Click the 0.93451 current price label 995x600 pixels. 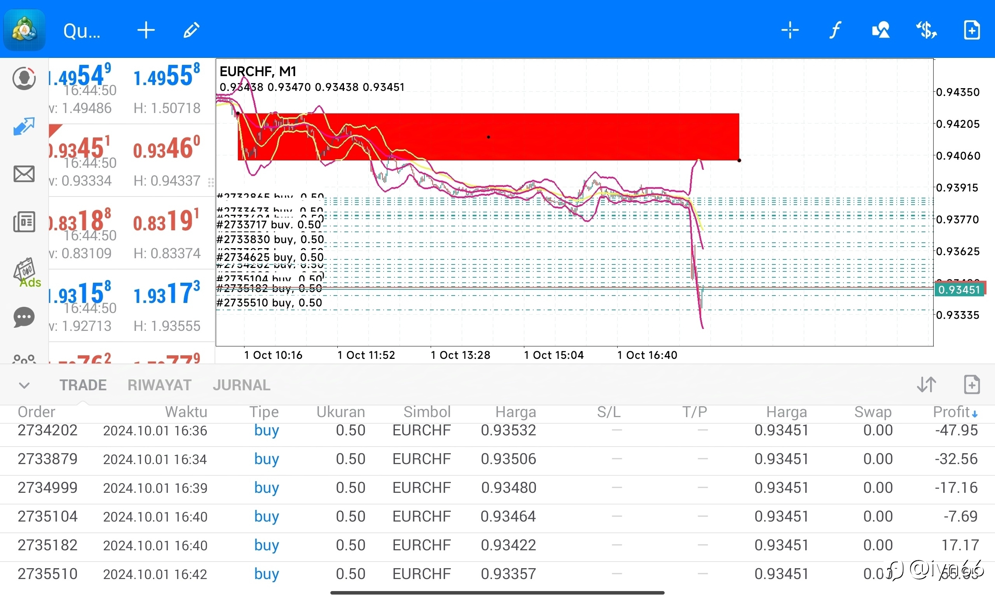point(959,290)
